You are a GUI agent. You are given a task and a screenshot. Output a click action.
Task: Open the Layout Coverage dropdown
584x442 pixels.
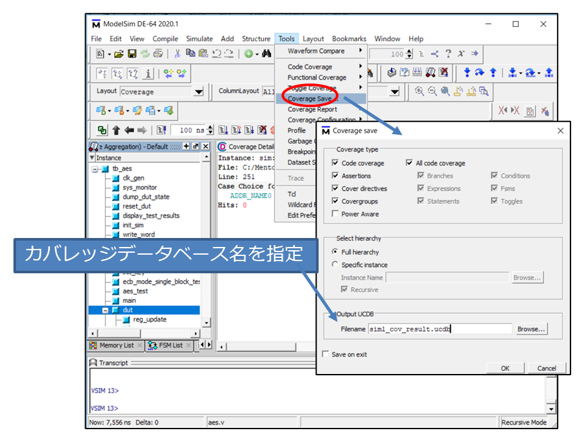pos(199,92)
